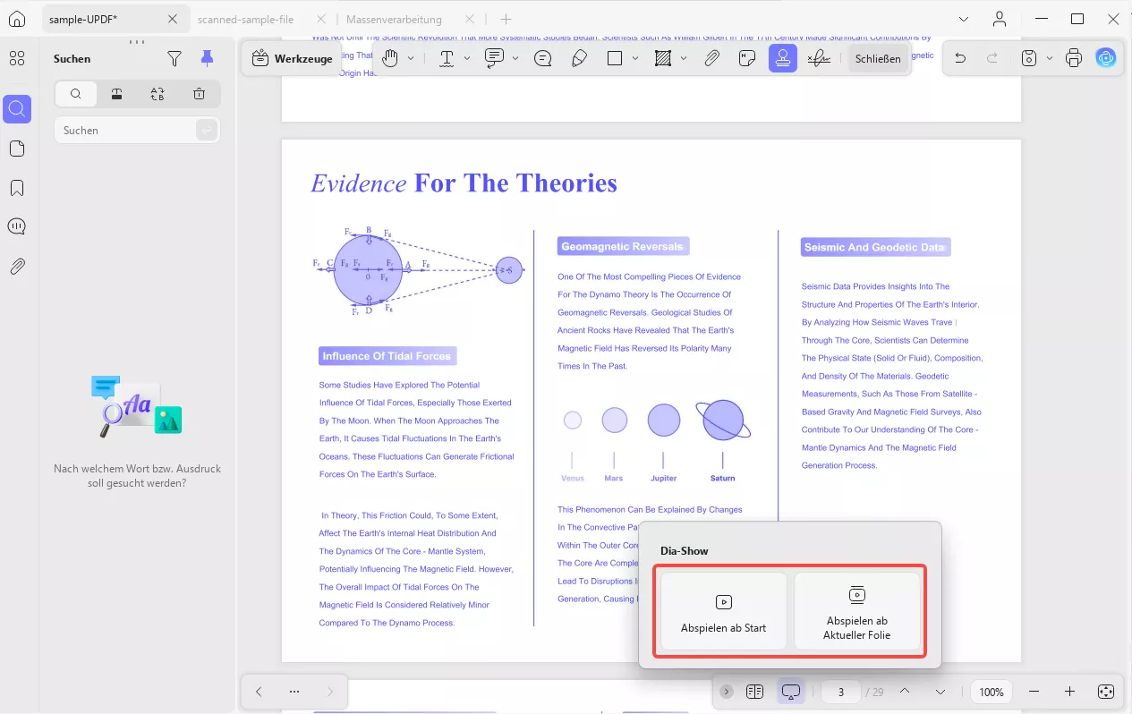Open the thumbnails grid panel in sidebar
The height and width of the screenshot is (714, 1132).
pos(17,59)
